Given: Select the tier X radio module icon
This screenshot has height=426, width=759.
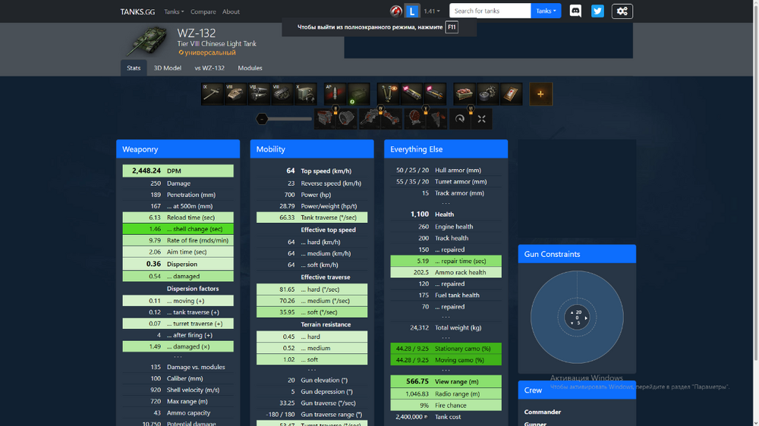Looking at the screenshot, I should pos(305,94).
